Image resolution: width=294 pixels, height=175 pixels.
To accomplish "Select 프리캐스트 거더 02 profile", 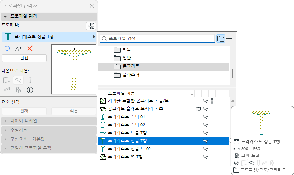I will click(x=164, y=125).
